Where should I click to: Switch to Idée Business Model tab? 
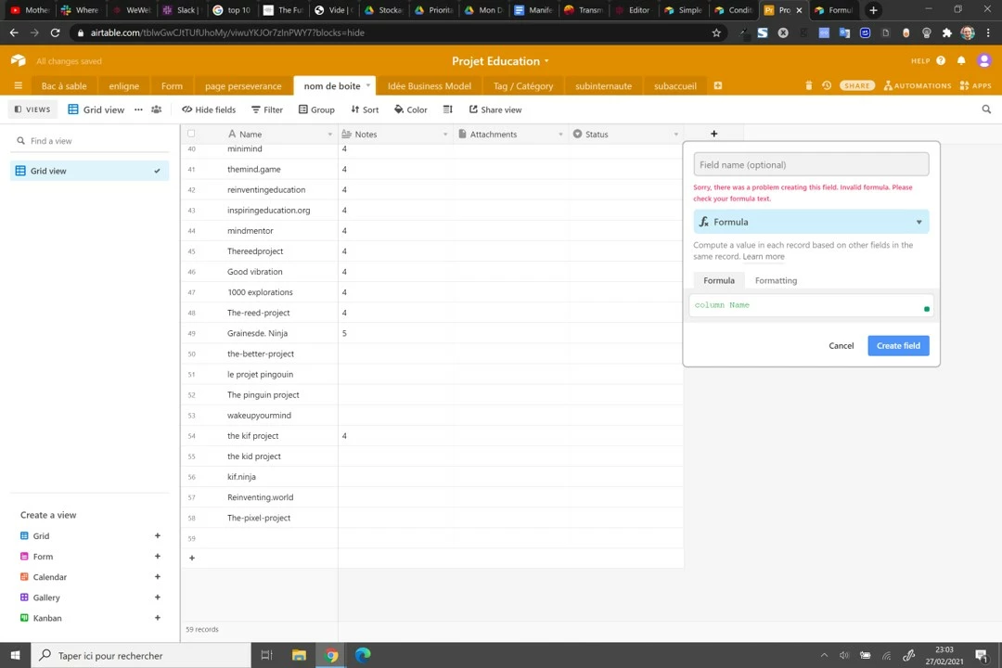[x=430, y=85]
